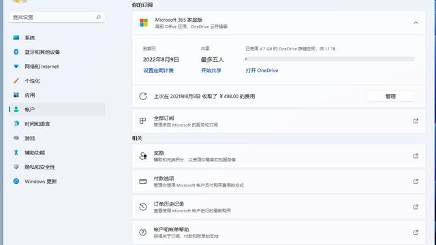436x245 pixels.
Task: Open external link icon on 奖励 row
Action: point(416,156)
